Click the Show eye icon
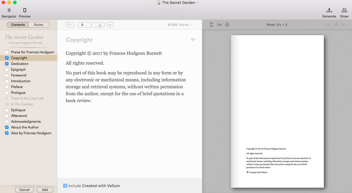This screenshot has width=352, height=193. 344,10
